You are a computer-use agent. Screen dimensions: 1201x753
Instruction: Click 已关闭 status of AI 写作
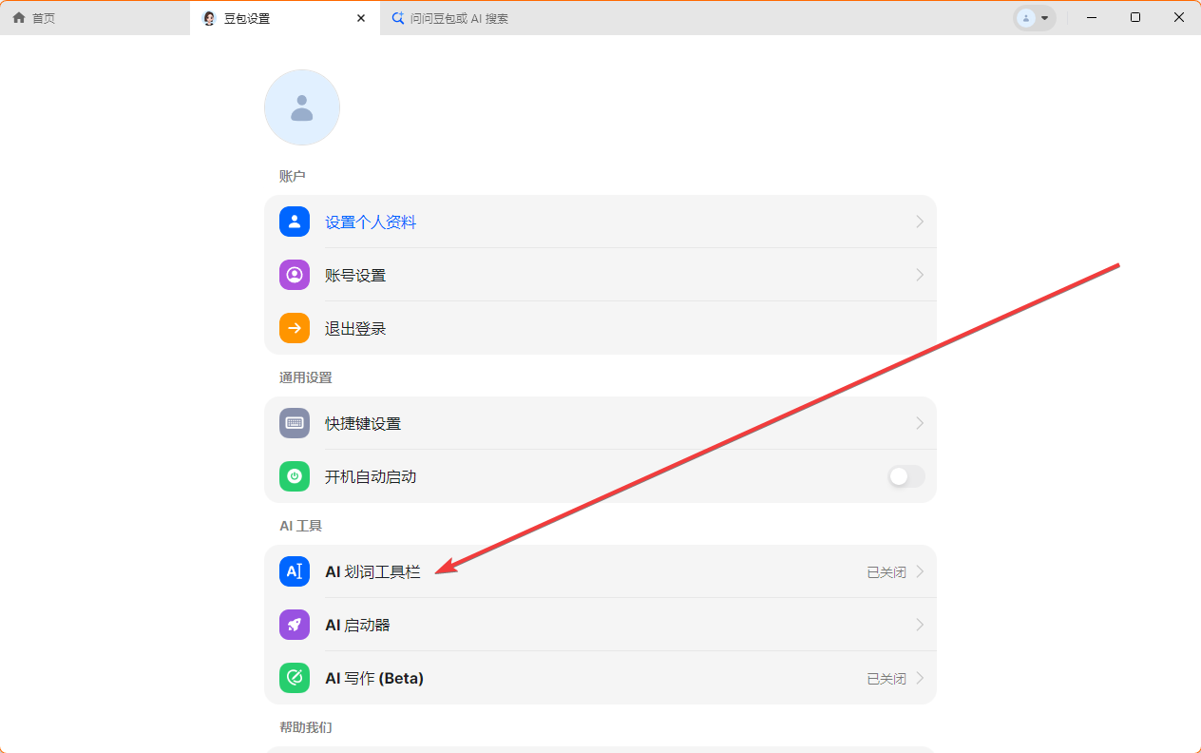click(886, 679)
